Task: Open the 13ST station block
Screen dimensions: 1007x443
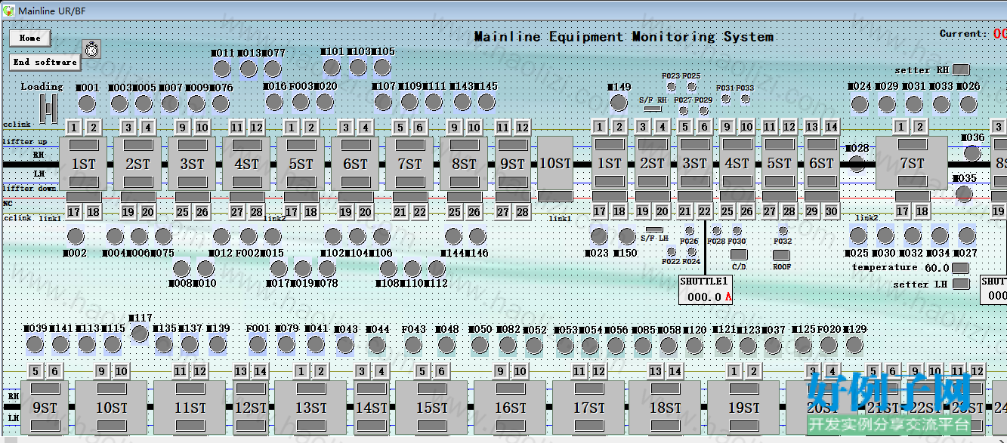Action: 310,408
